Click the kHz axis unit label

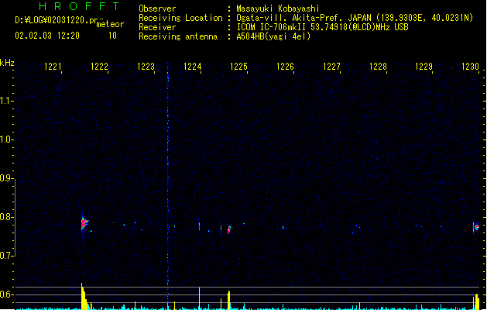click(7, 63)
